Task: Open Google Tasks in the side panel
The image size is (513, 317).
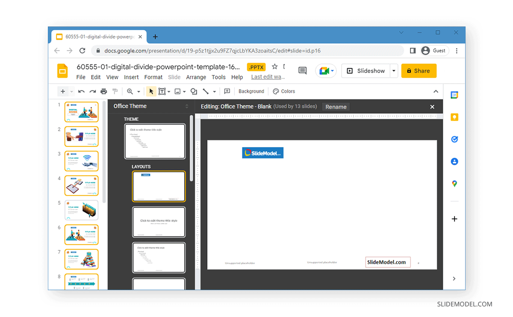Action: pyautogui.click(x=454, y=139)
